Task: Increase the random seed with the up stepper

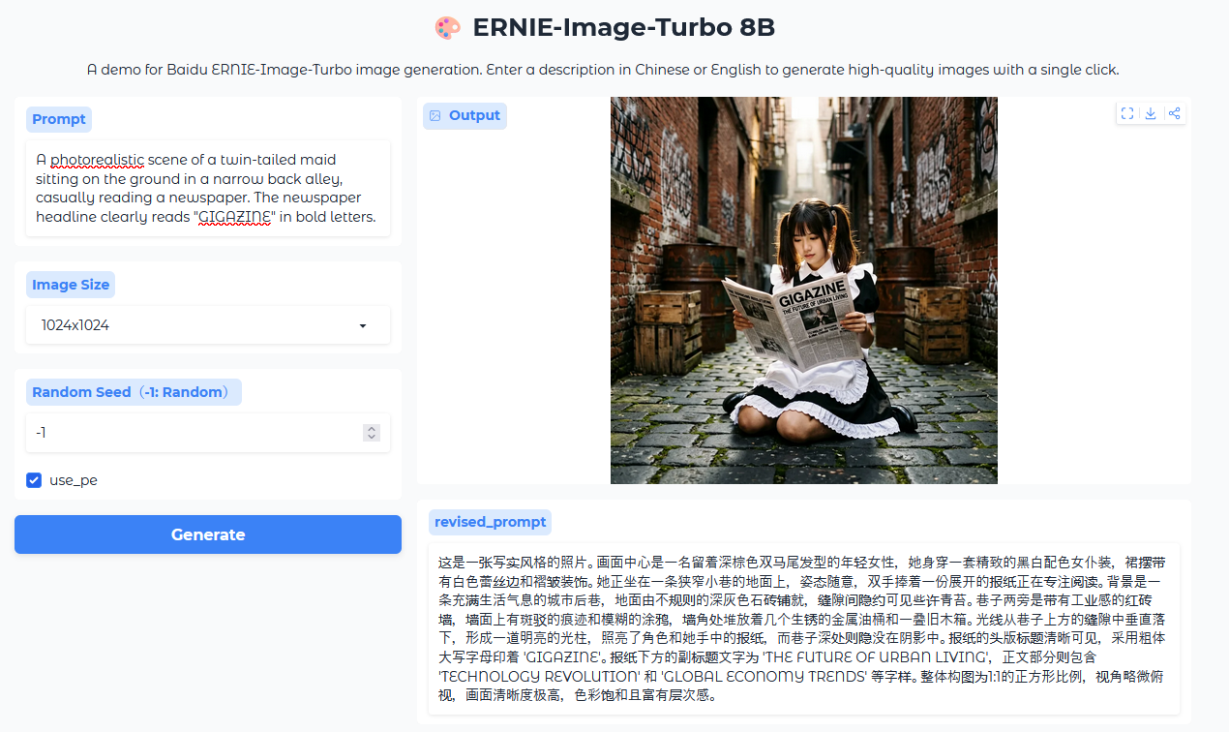Action: (x=372, y=428)
